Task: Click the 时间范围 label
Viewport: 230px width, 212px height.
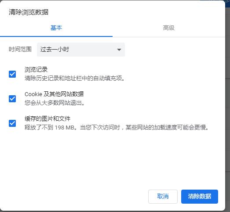Action: click(20, 49)
